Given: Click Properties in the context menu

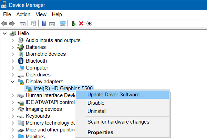Looking at the screenshot, I should pyautogui.click(x=100, y=132).
